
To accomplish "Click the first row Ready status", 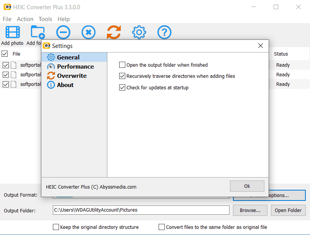I will click(x=283, y=65).
